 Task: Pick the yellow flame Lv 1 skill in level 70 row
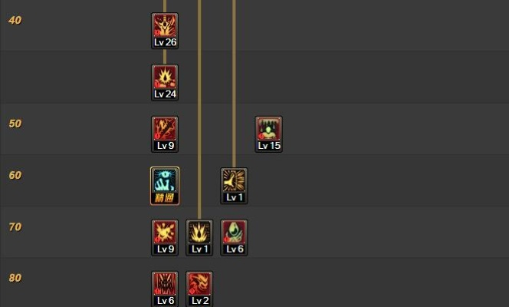[199, 237]
